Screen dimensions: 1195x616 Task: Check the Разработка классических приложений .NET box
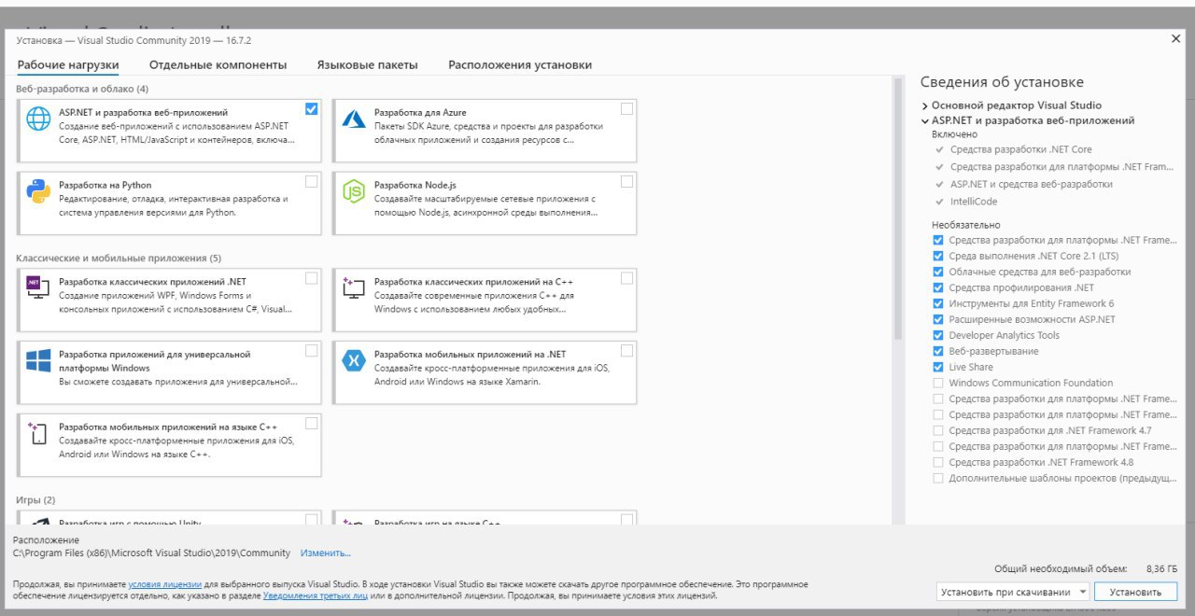(311, 277)
